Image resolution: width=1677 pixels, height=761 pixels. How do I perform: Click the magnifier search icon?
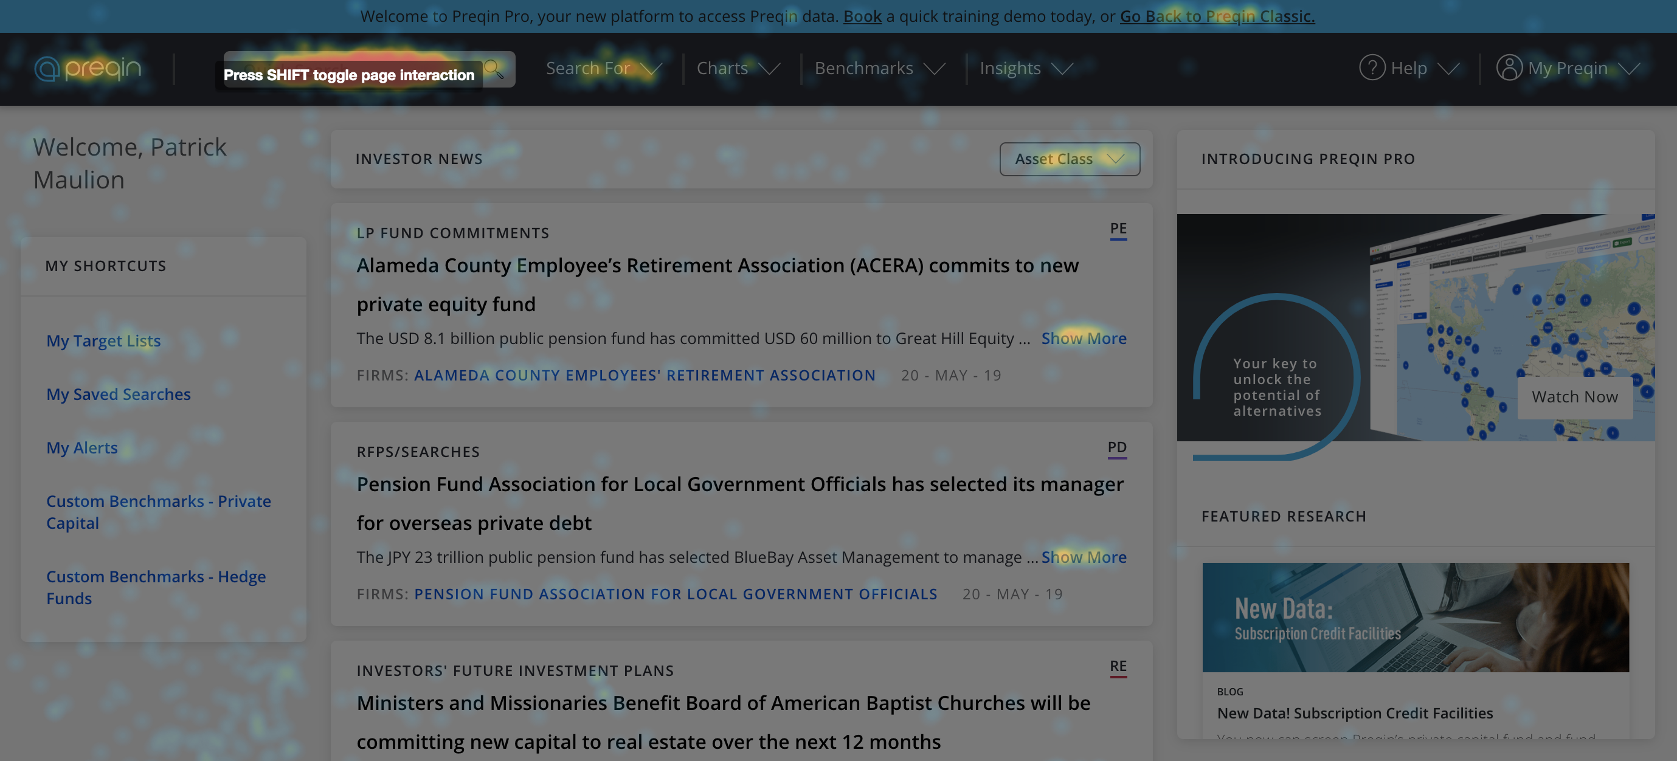[494, 68]
